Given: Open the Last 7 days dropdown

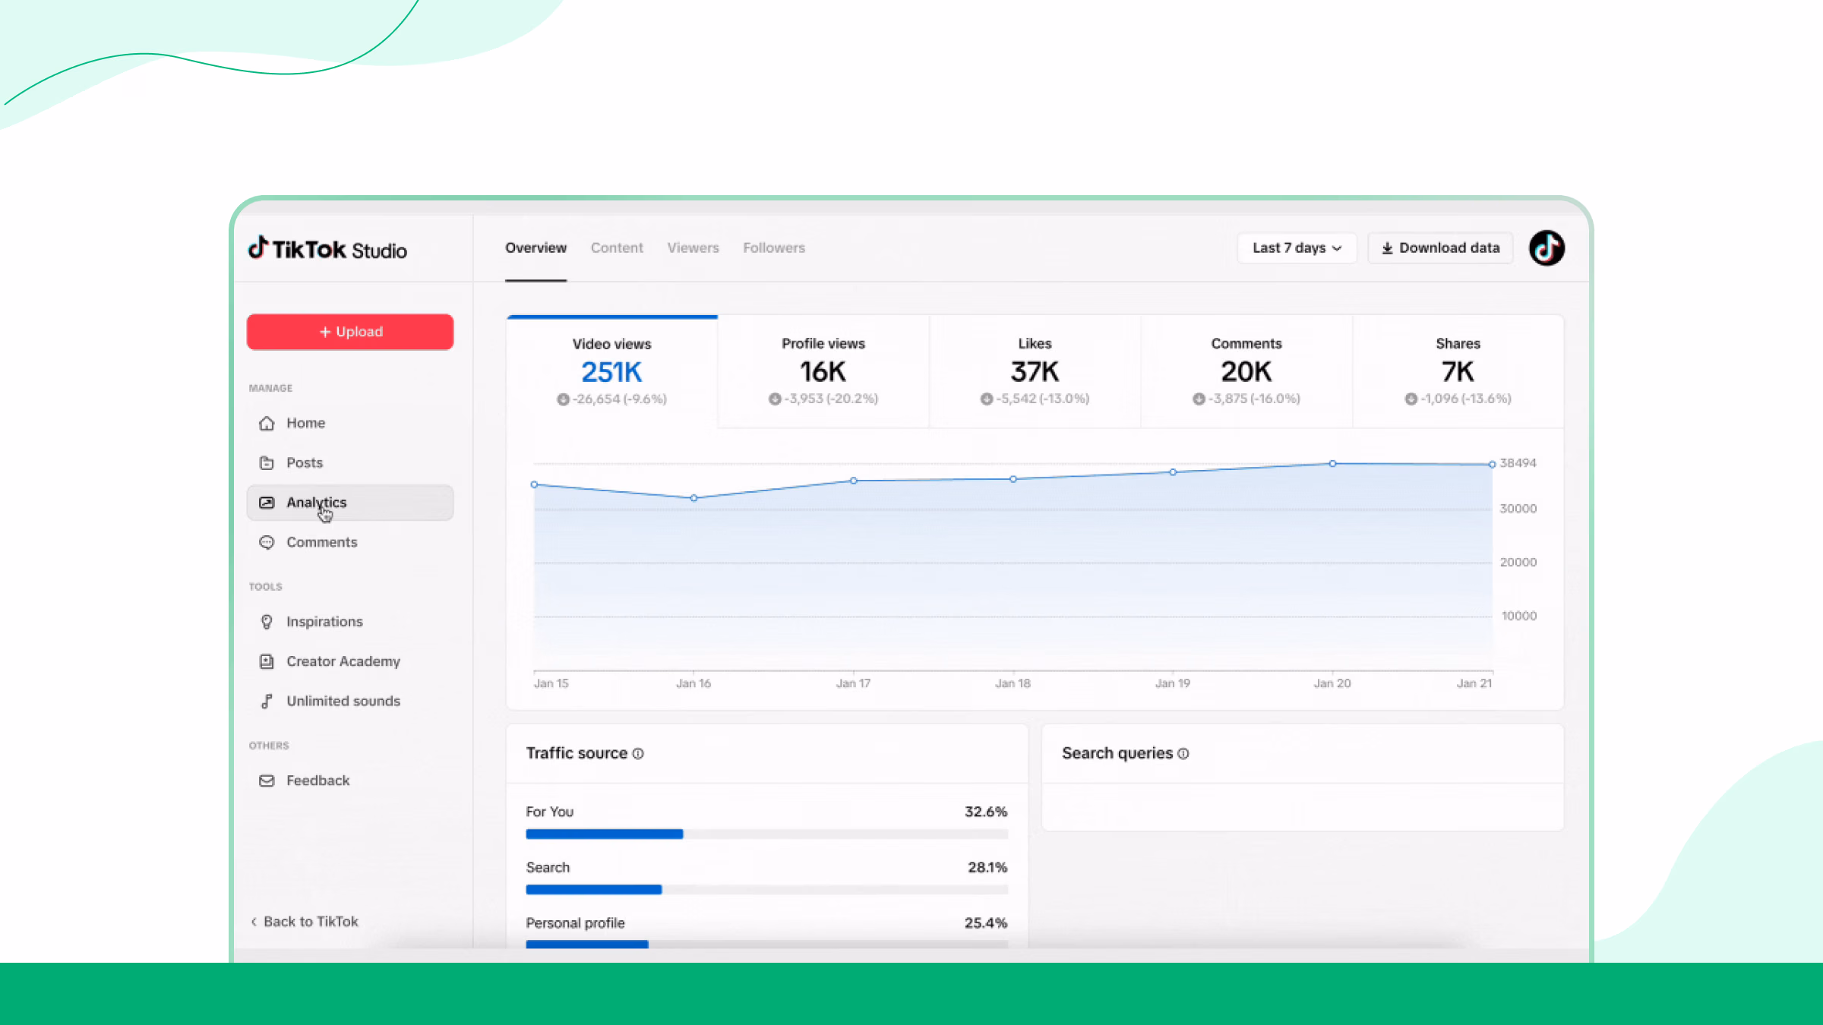Looking at the screenshot, I should coord(1296,248).
